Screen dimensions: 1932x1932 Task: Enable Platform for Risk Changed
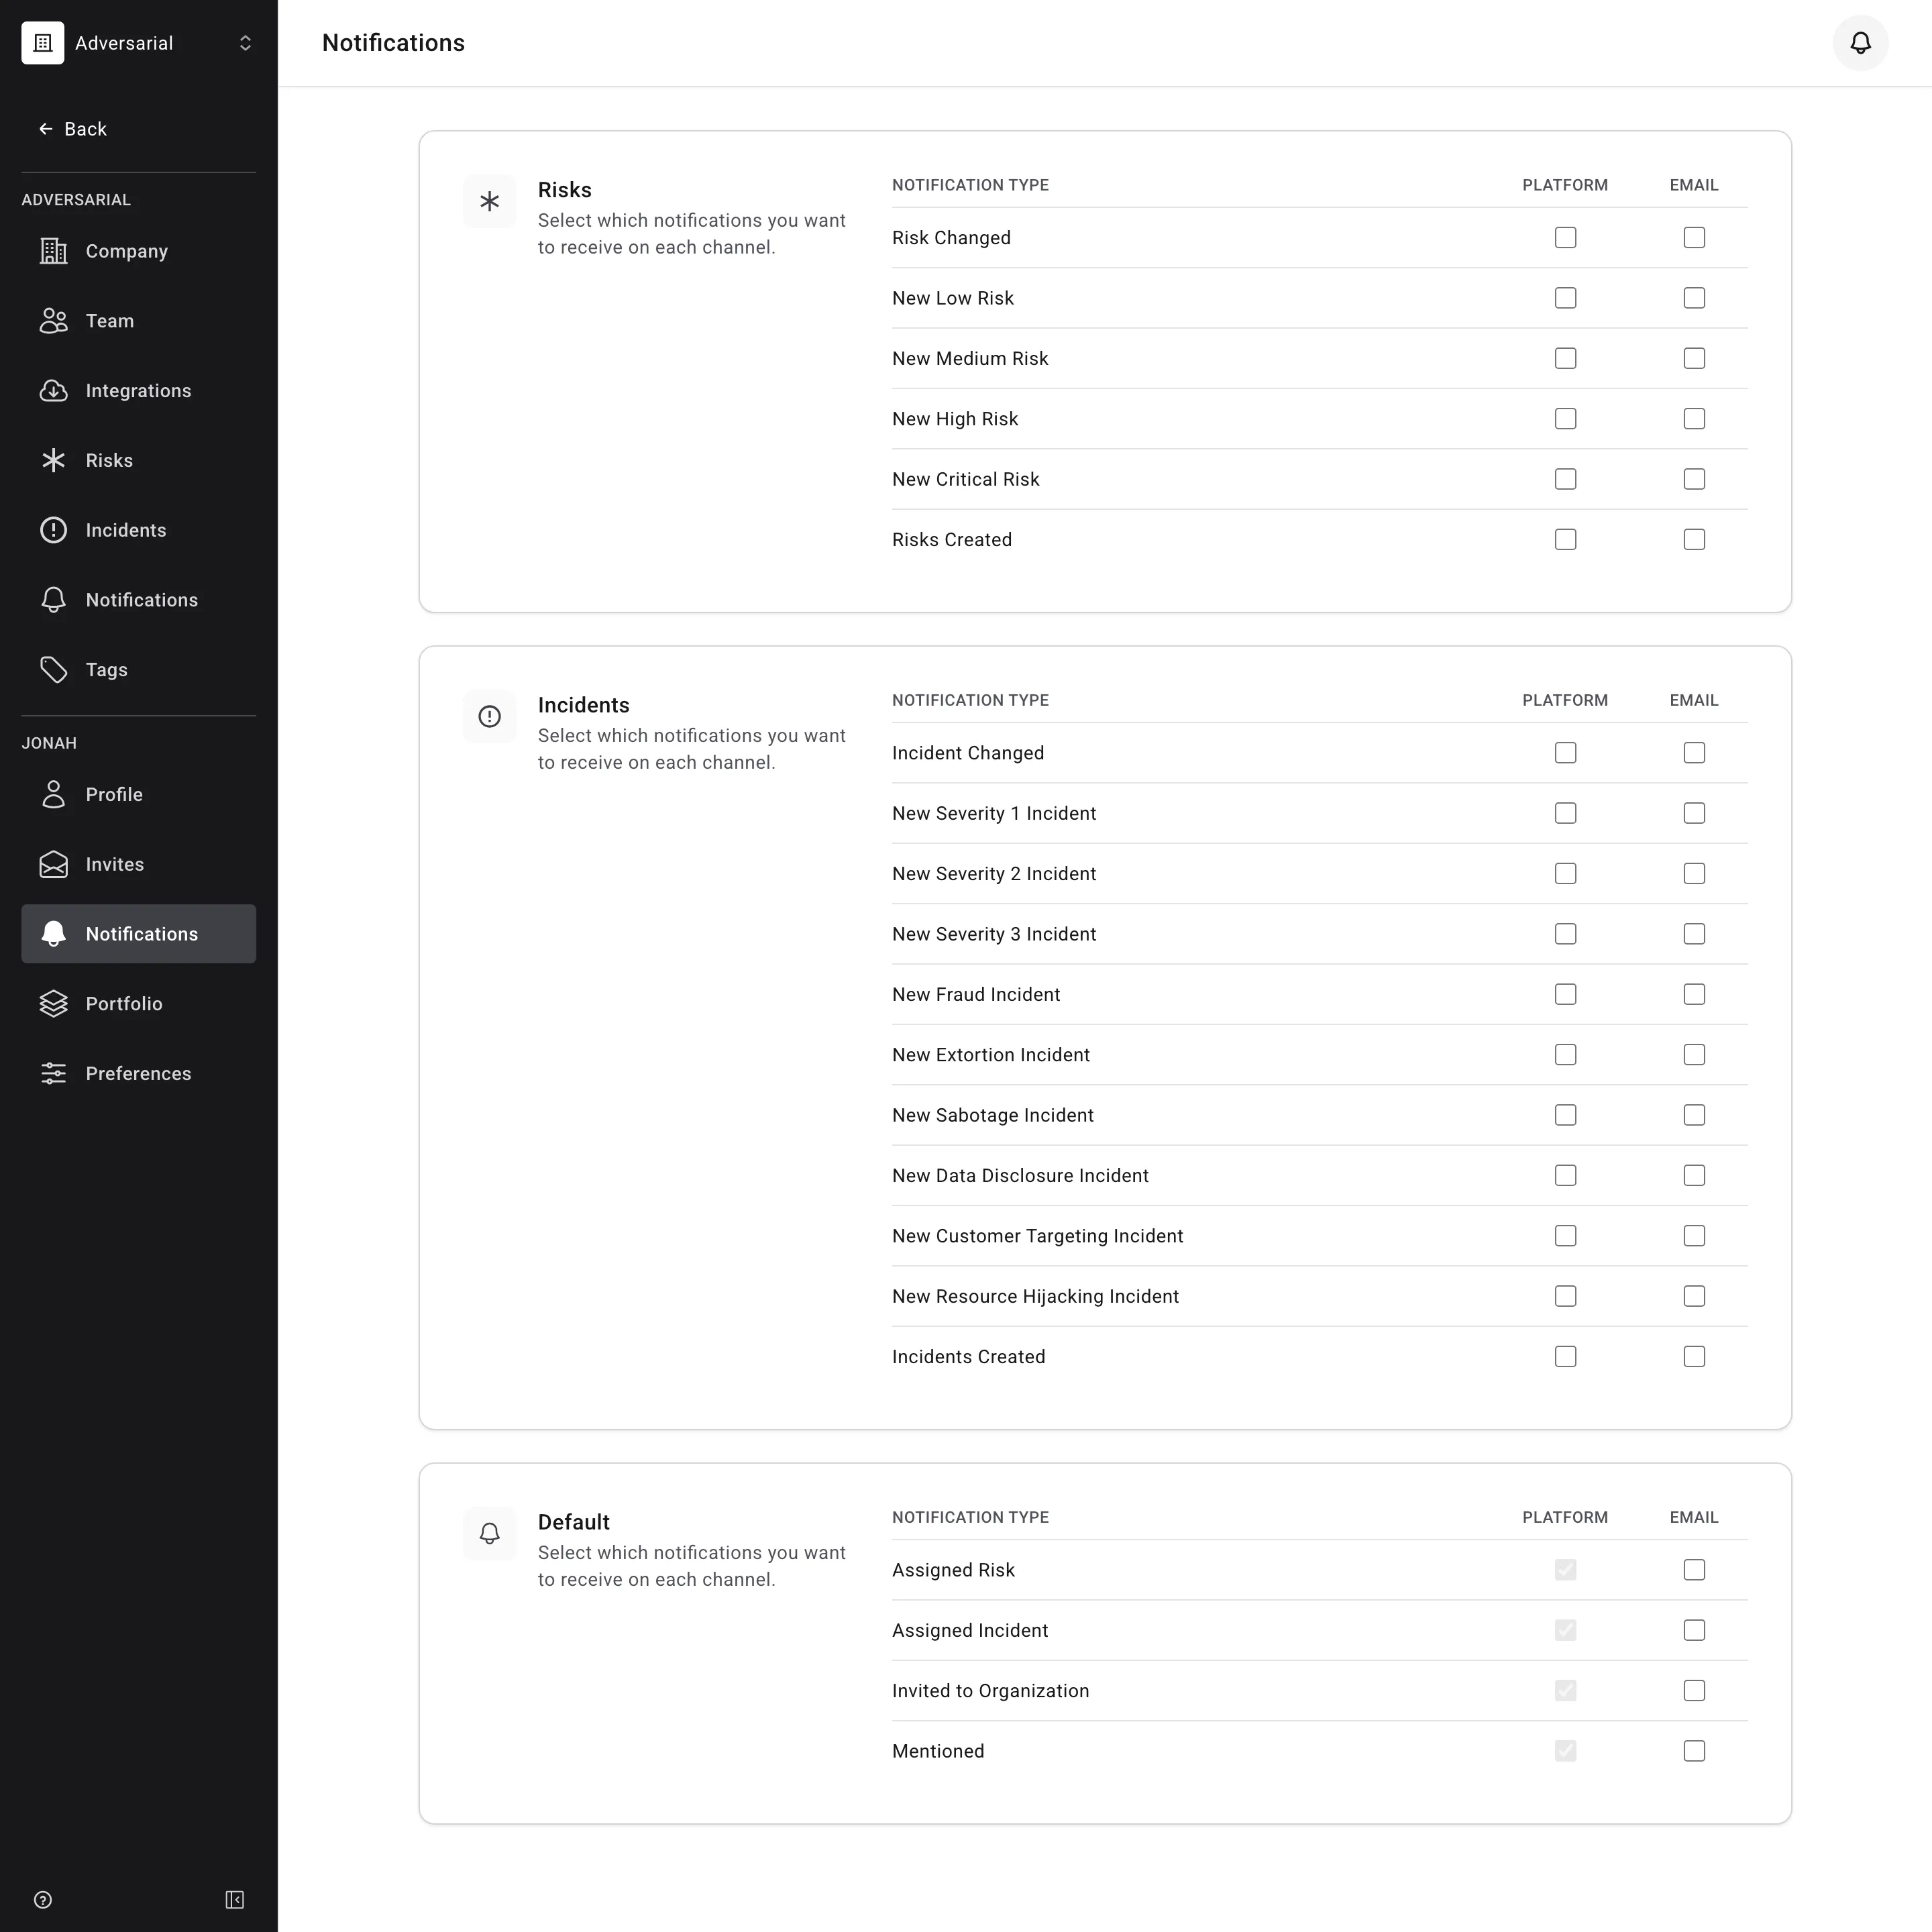(1565, 238)
